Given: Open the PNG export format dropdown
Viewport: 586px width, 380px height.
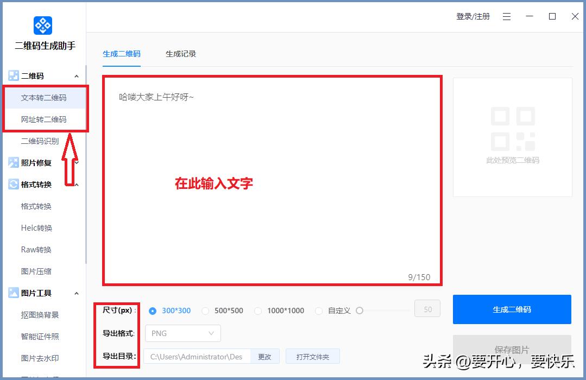Looking at the screenshot, I should click(x=182, y=333).
